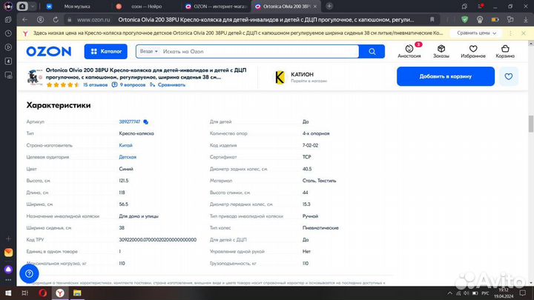Expand 'Сравнить цены' dropdown in yellow banner
Image resolution: width=534 pixels, height=300 pixels.
pyautogui.click(x=476, y=33)
